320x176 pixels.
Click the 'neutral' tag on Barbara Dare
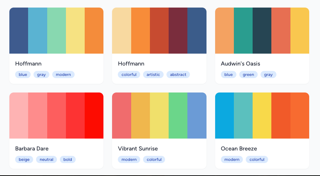tap(46, 159)
